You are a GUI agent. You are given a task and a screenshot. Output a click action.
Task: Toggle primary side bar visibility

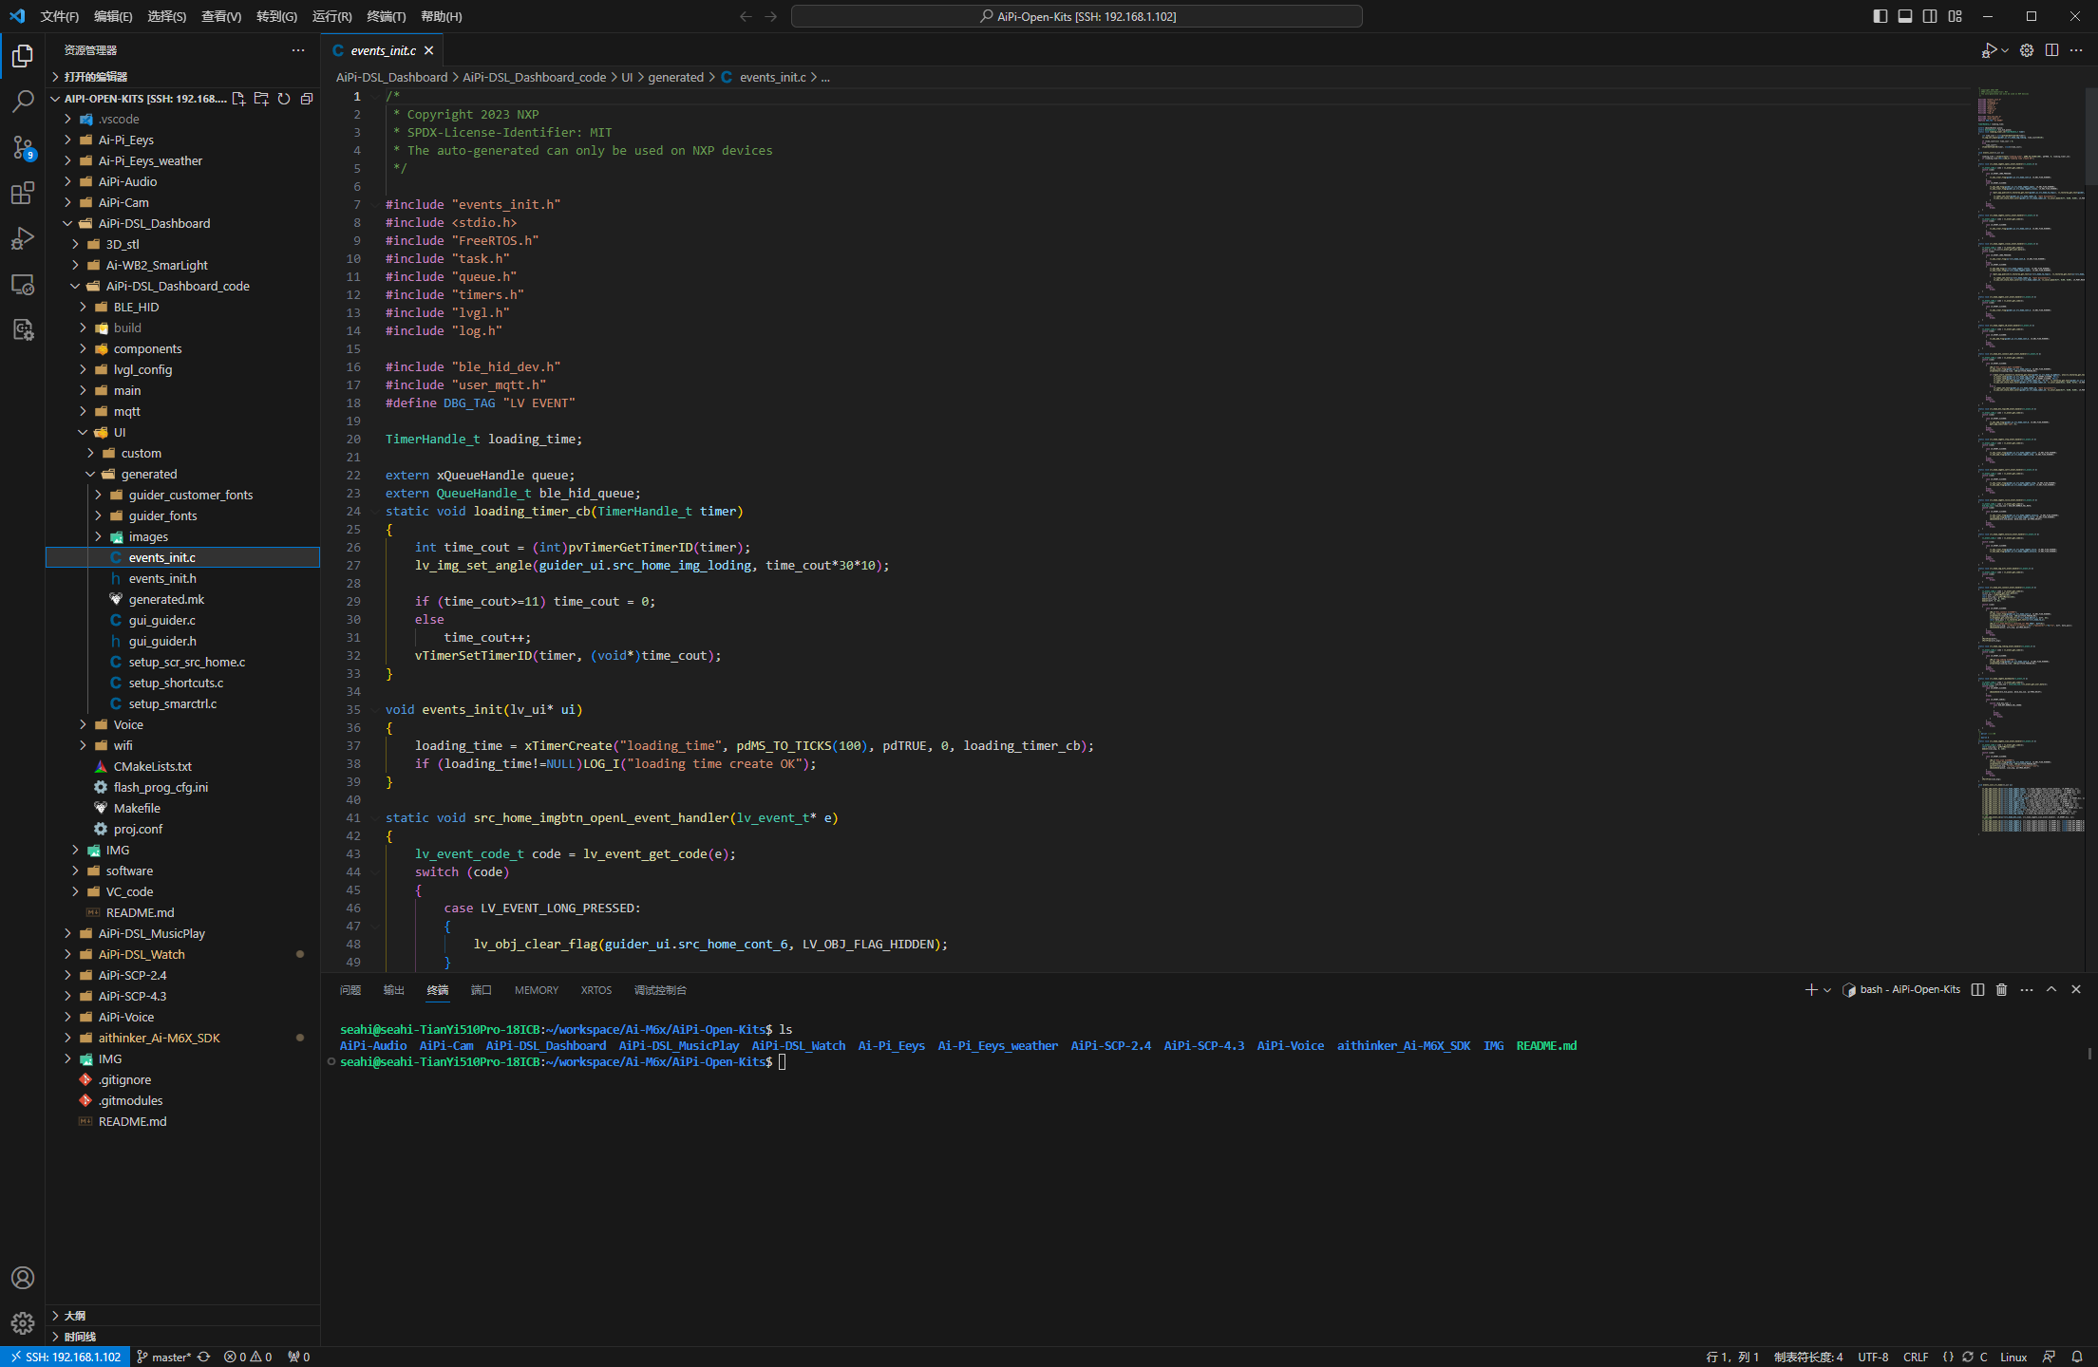coord(1880,16)
